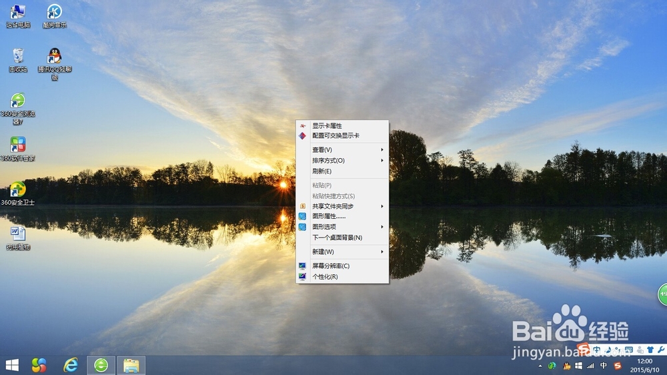This screenshot has height=375, width=667.
Task: Click the Sogou S tray icon
Action: pyautogui.click(x=618, y=366)
